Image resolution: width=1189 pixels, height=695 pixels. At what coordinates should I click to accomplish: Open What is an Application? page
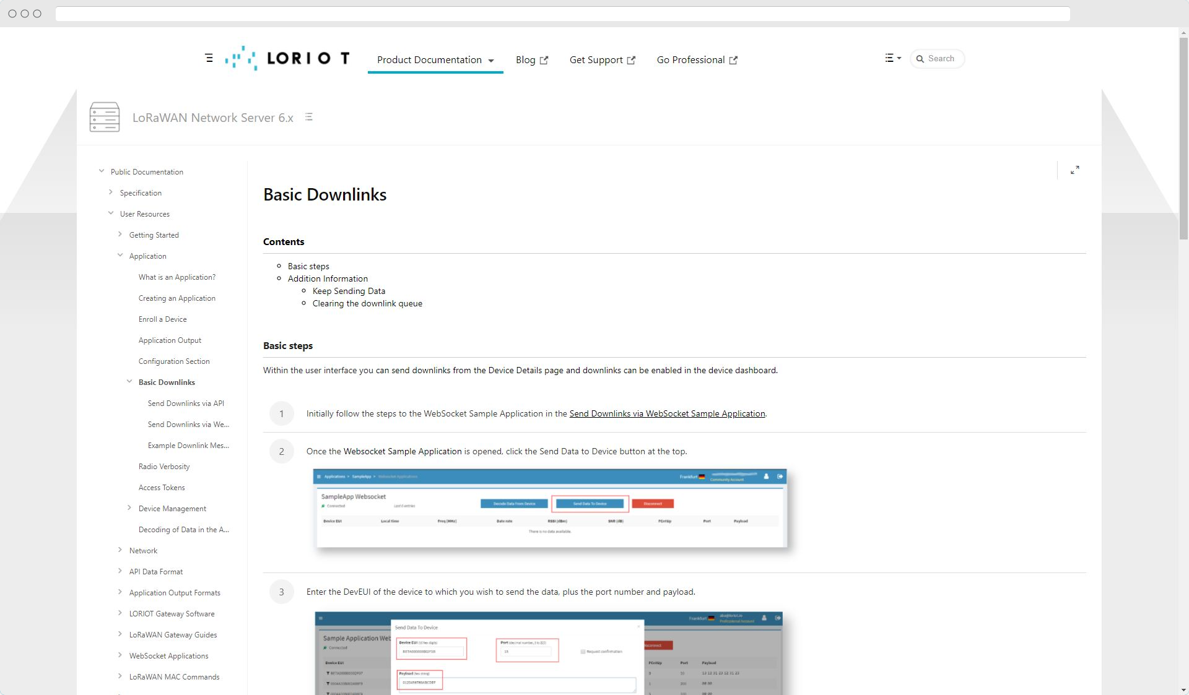[177, 277]
